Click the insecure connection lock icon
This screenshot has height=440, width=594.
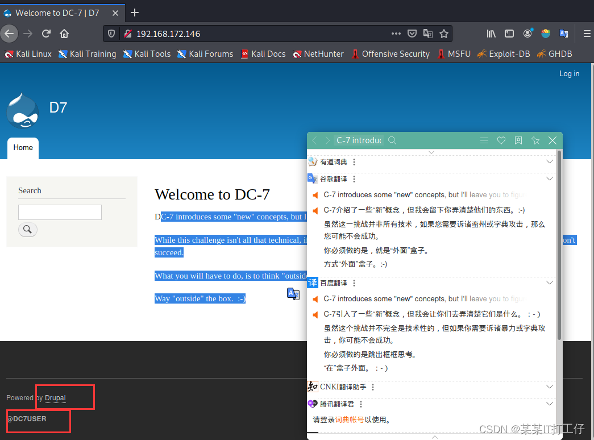pyautogui.click(x=128, y=34)
